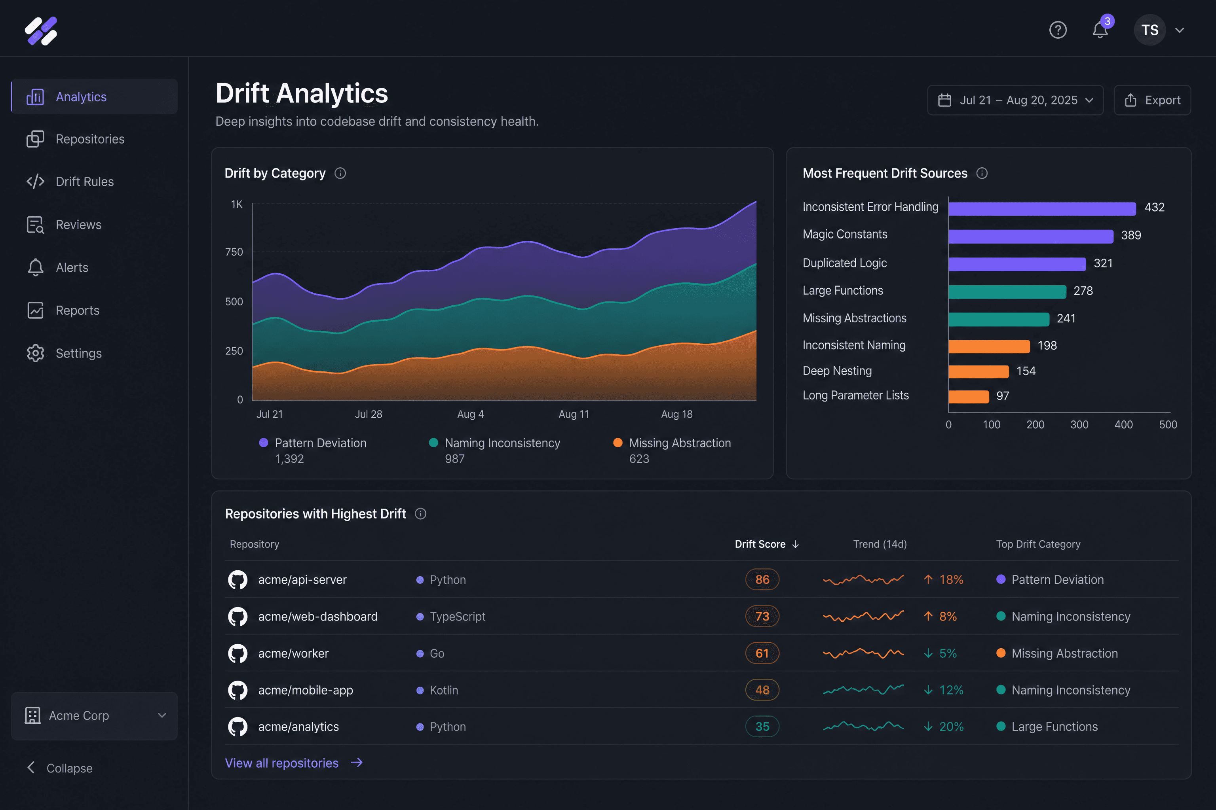Click the orange Missing Abstraction legend dot
1216x810 pixels.
618,443
